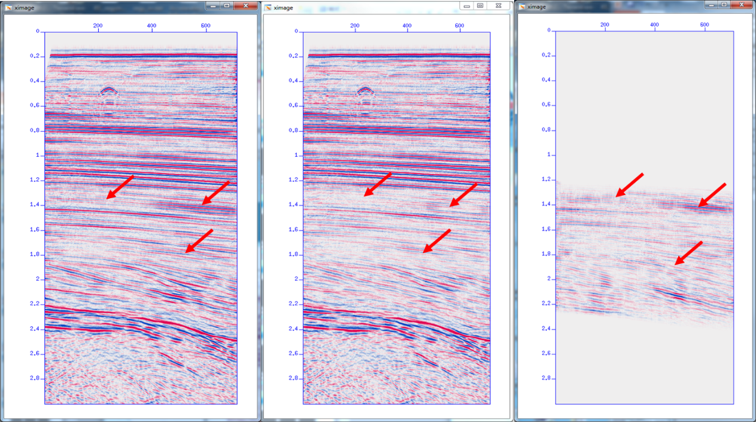Close the middle ximage window

pyautogui.click(x=498, y=5)
